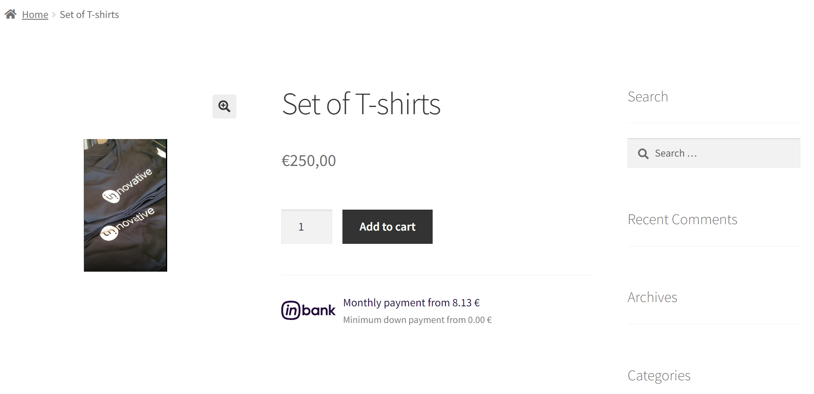Focus the product quantity field
Screen dimensions: 814x394
pos(307,227)
